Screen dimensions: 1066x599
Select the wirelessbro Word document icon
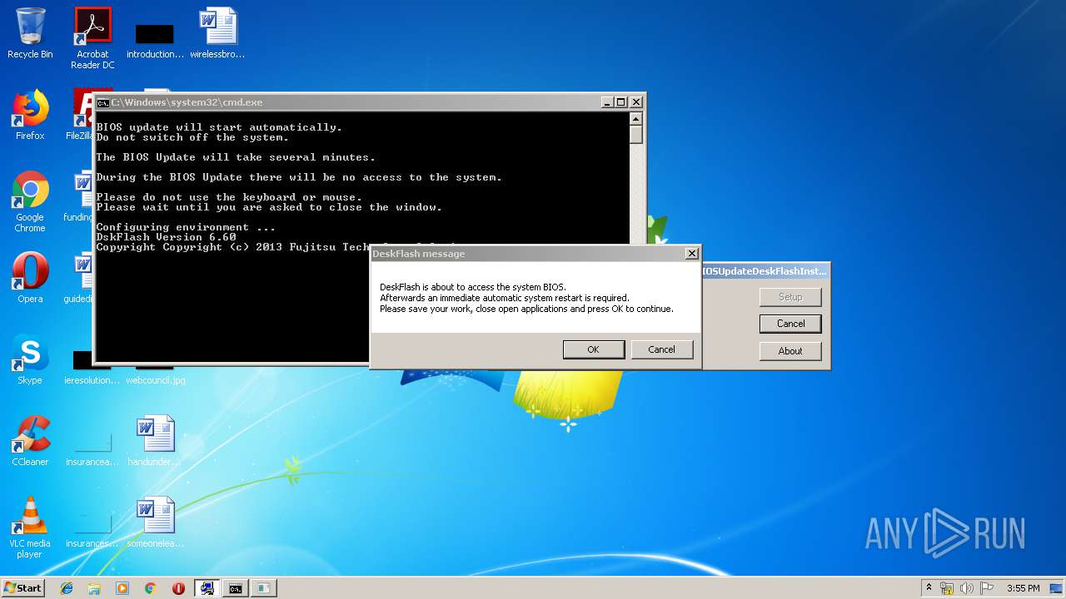[217, 33]
